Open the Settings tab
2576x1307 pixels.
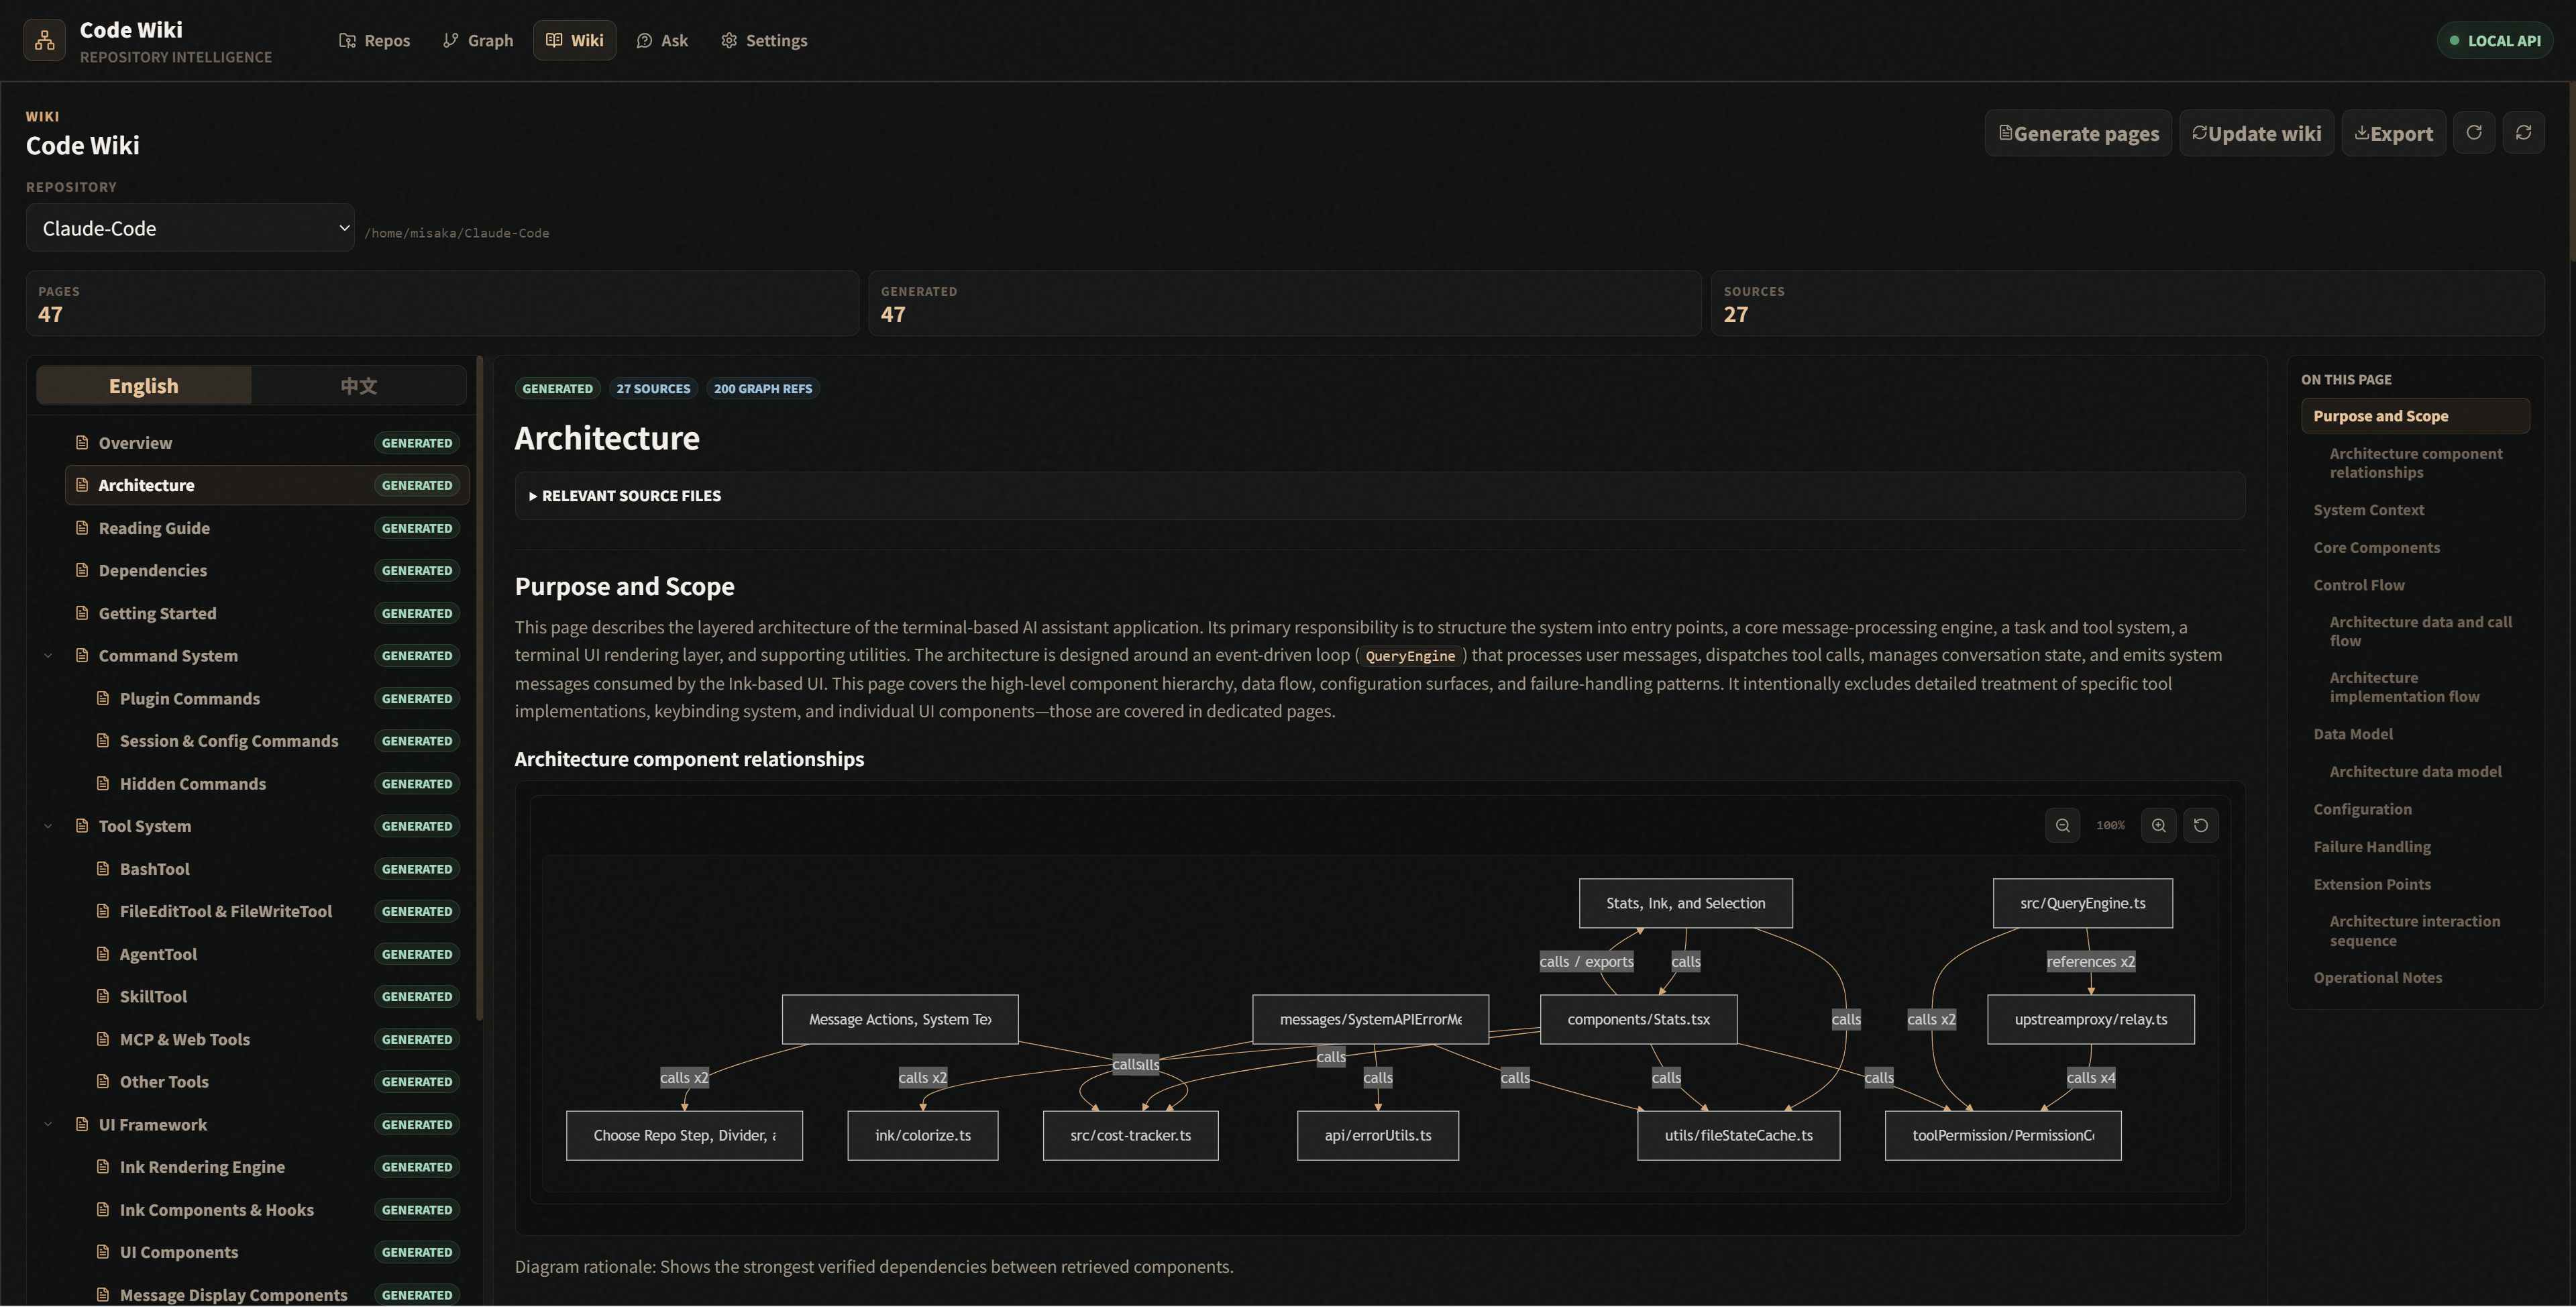pyautogui.click(x=764, y=41)
